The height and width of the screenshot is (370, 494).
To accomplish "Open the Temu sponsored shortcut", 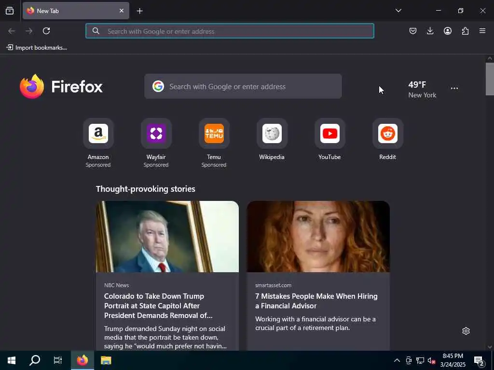I will point(214,143).
